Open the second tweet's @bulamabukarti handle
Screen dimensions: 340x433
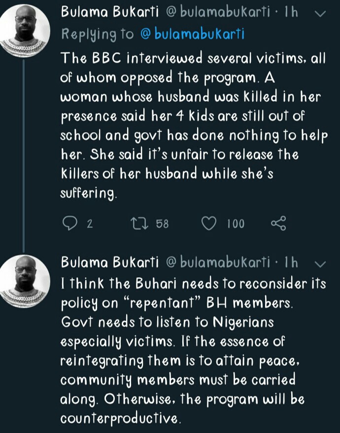point(218,262)
